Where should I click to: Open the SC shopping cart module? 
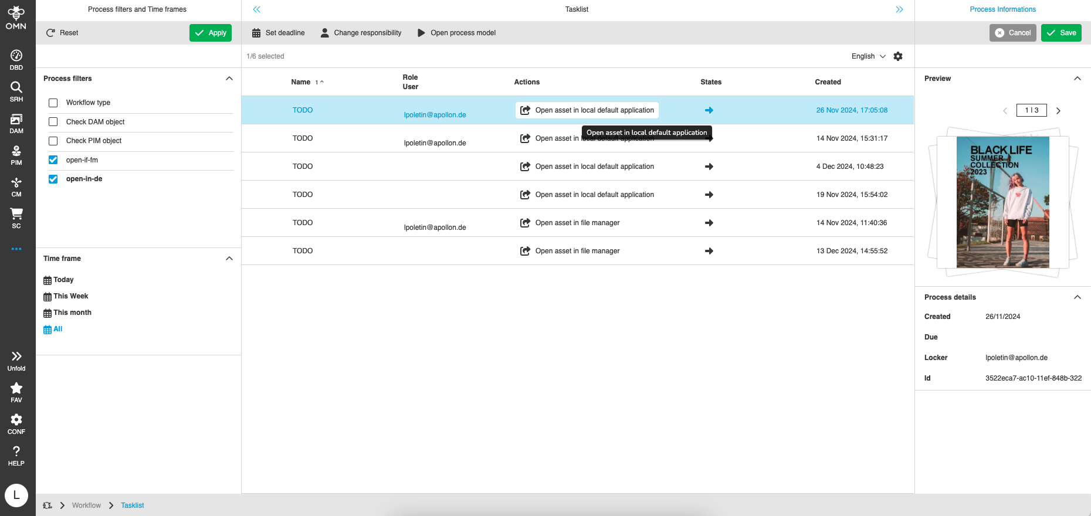point(16,218)
